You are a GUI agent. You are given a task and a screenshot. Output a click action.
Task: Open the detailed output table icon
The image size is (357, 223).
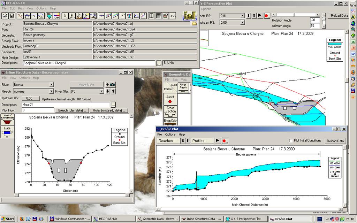coord(151,16)
